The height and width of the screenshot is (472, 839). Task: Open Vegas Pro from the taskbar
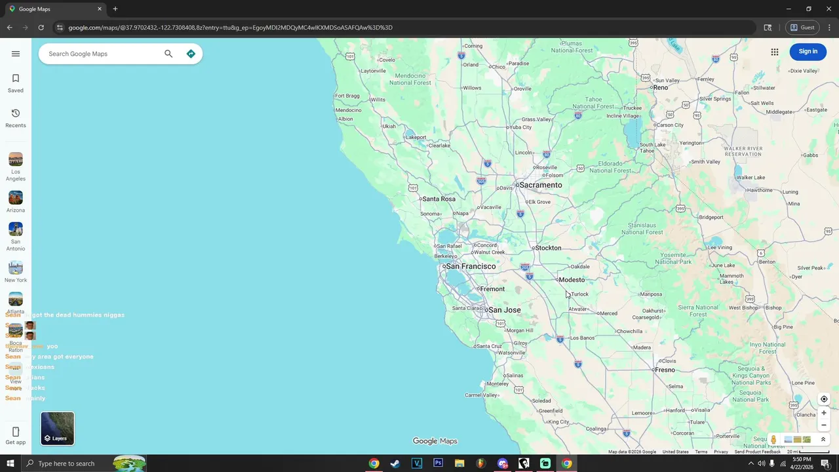(x=417, y=463)
